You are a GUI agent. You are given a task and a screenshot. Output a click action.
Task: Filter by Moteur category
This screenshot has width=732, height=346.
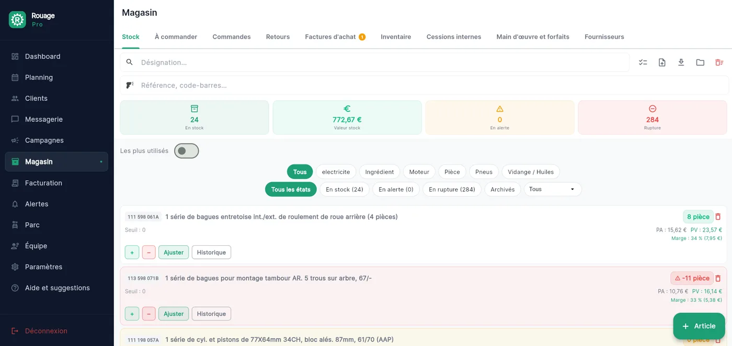419,172
